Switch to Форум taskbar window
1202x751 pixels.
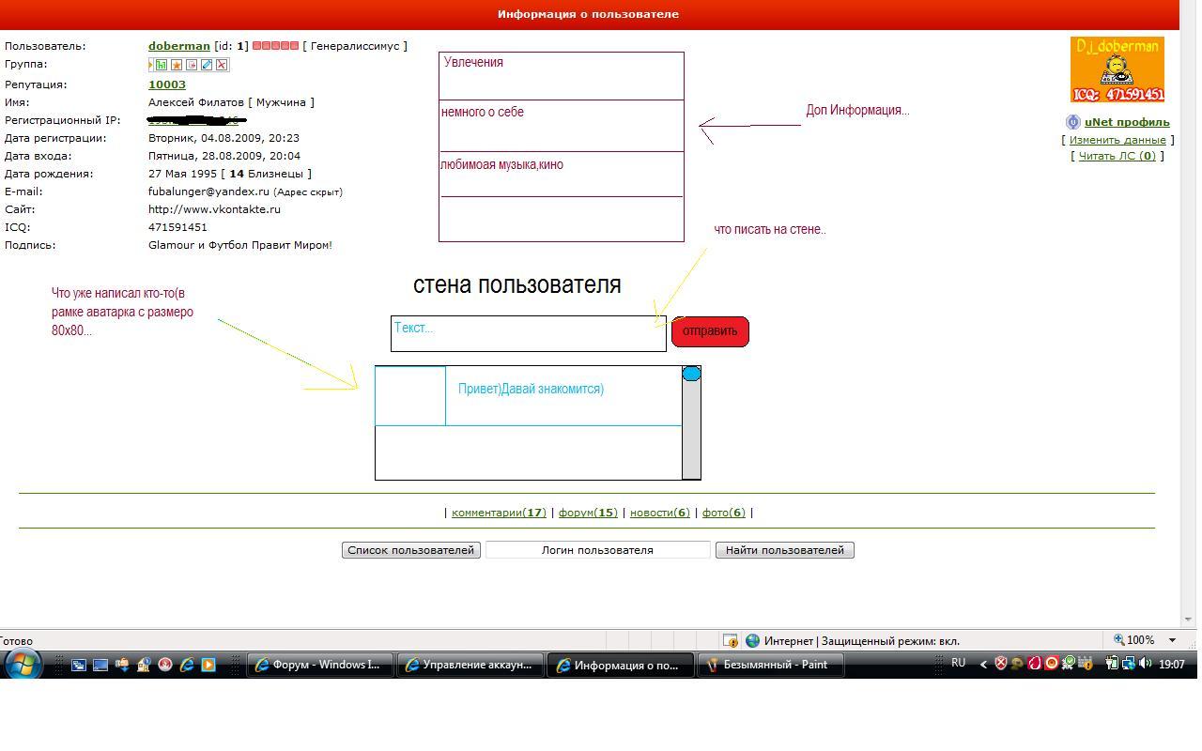click(319, 665)
